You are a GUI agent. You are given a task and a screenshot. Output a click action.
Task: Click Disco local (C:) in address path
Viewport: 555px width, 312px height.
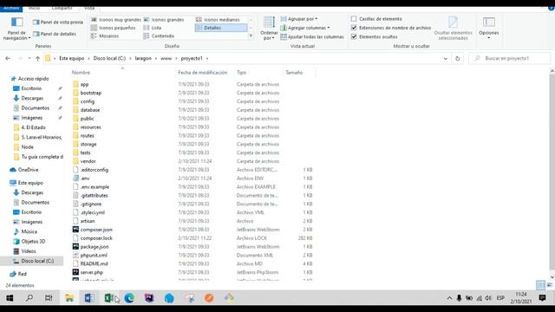[109, 58]
